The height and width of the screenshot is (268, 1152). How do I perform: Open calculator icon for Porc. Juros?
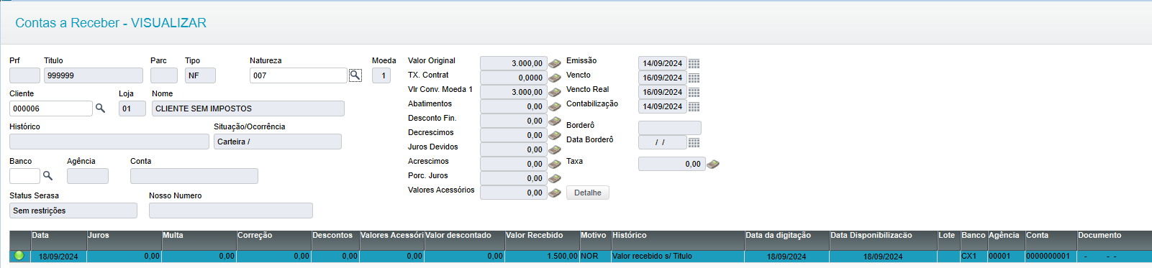(555, 179)
